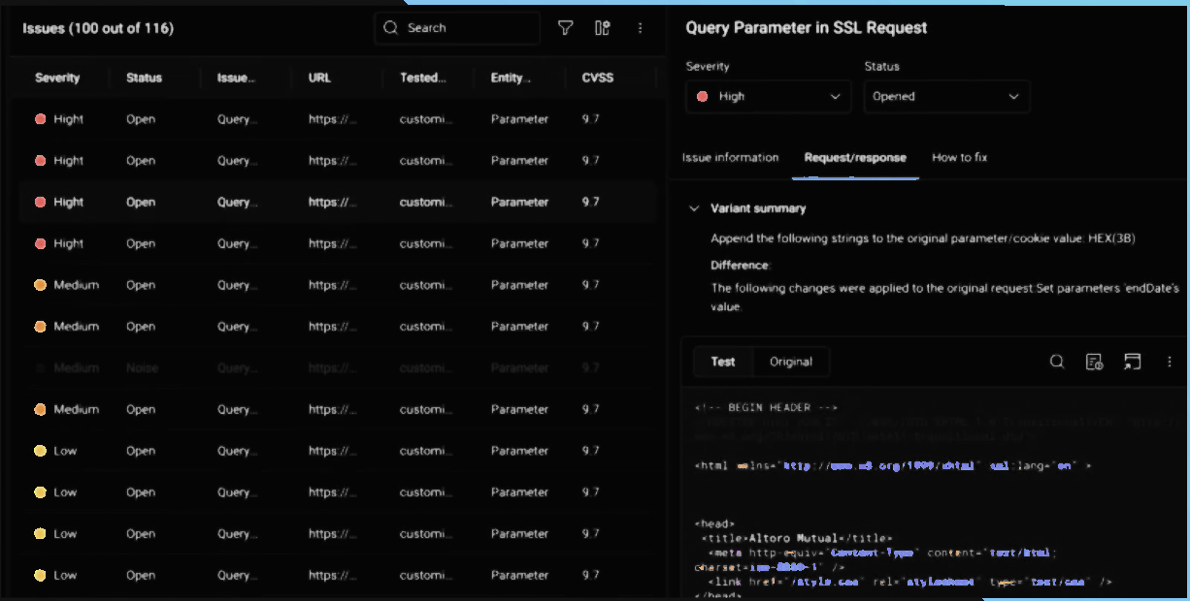Open the issues filter funnel icon
This screenshot has width=1190, height=601.
pos(565,28)
